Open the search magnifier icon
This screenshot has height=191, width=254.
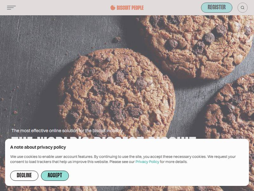pos(243,8)
